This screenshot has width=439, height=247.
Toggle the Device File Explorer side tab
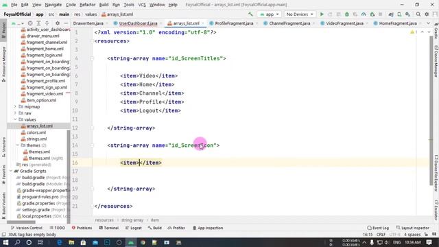coord(436,174)
